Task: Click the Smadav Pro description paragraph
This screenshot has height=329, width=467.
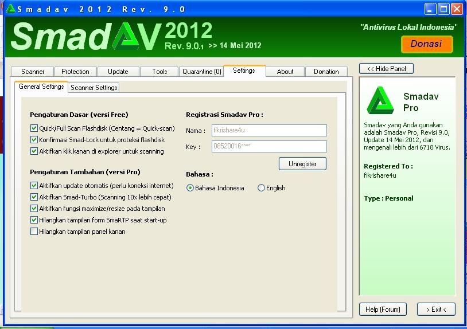Action: click(407, 136)
